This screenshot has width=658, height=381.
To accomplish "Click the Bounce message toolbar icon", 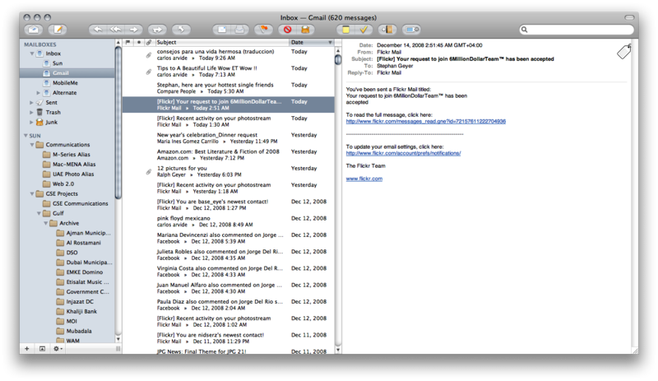I will tap(181, 30).
